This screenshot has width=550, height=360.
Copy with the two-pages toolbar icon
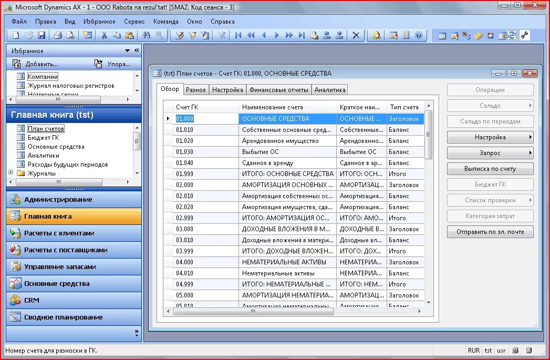117,35
